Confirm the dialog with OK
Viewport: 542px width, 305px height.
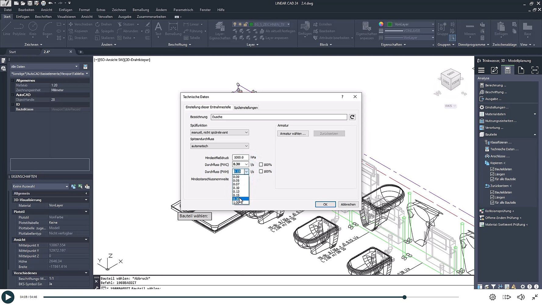(325, 204)
